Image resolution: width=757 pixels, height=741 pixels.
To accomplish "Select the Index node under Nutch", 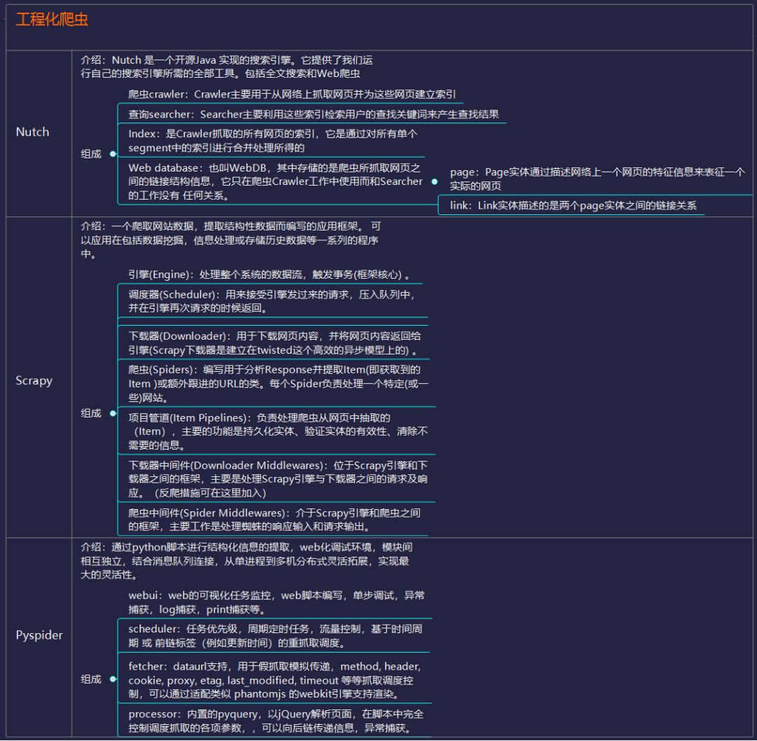I will pyautogui.click(x=273, y=141).
